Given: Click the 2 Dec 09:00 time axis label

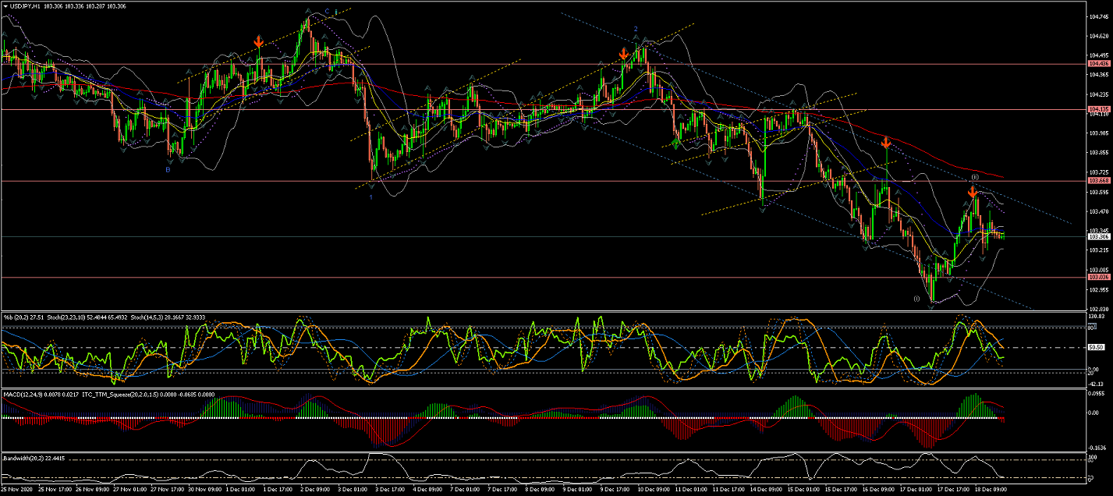Looking at the screenshot, I should click(x=315, y=490).
